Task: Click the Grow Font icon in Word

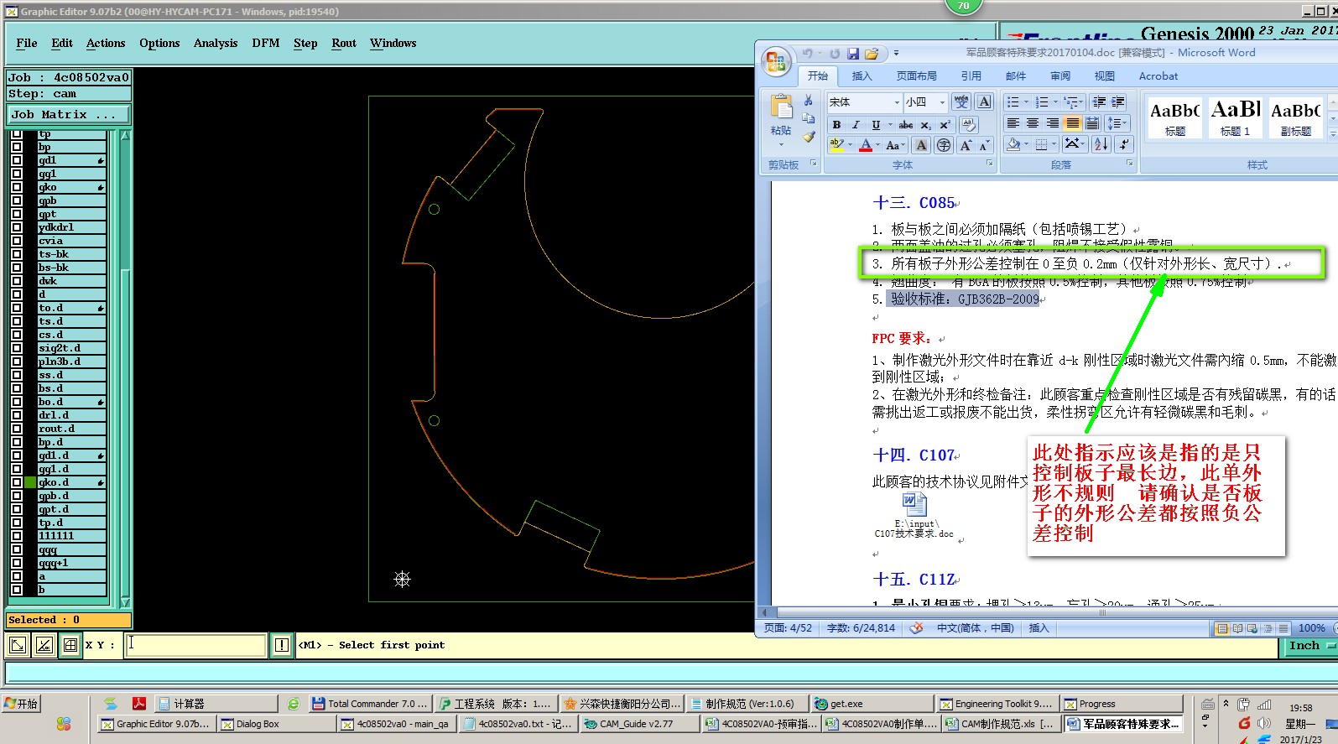Action: coord(966,145)
